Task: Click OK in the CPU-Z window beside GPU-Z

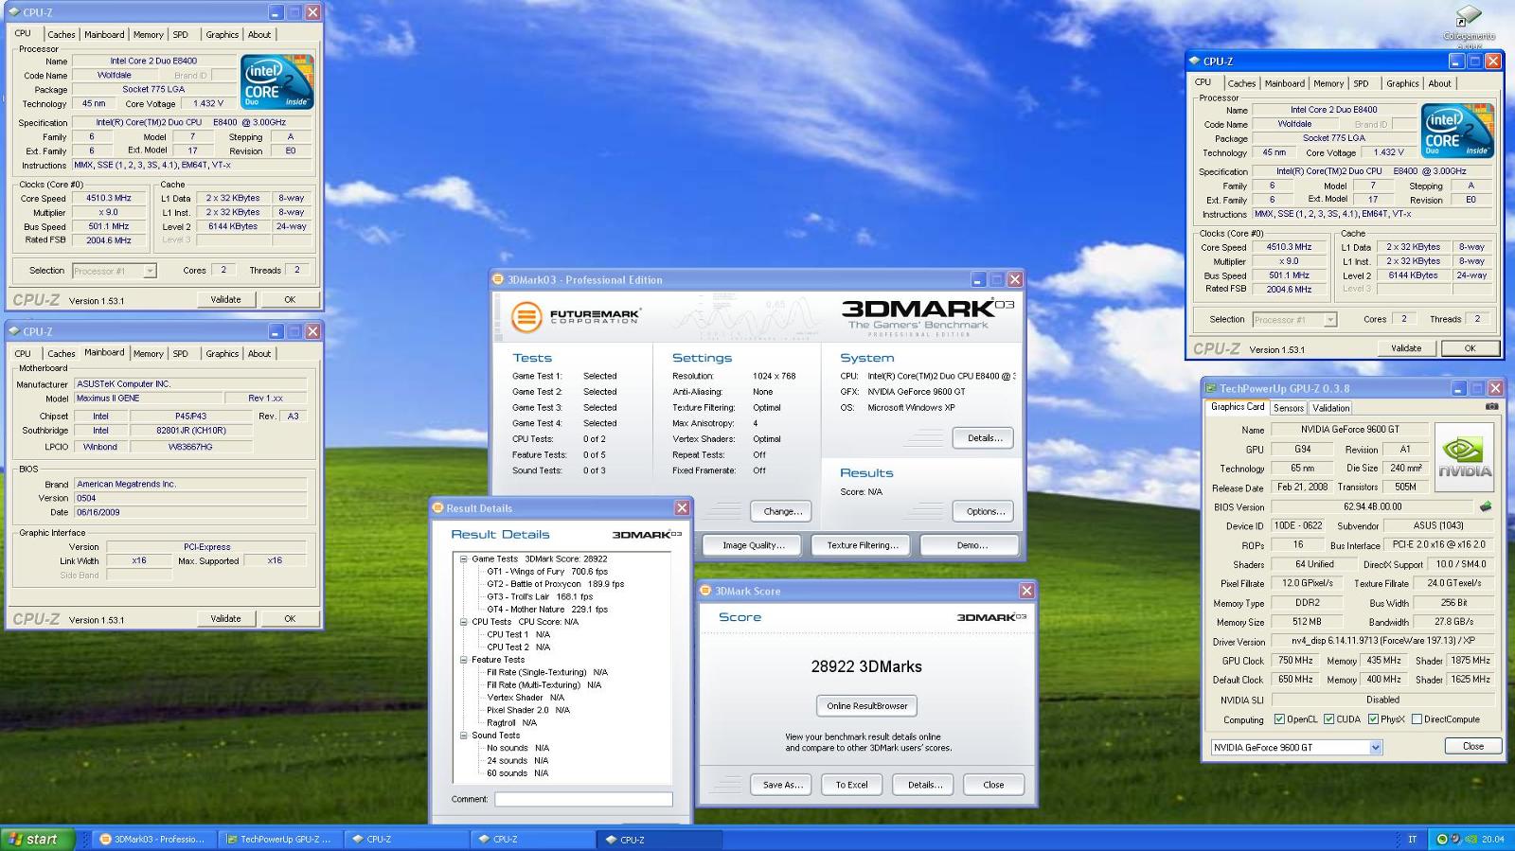Action: [1470, 348]
